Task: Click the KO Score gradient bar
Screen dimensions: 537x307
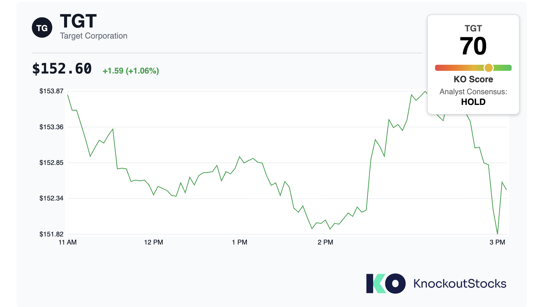Action: (x=473, y=68)
